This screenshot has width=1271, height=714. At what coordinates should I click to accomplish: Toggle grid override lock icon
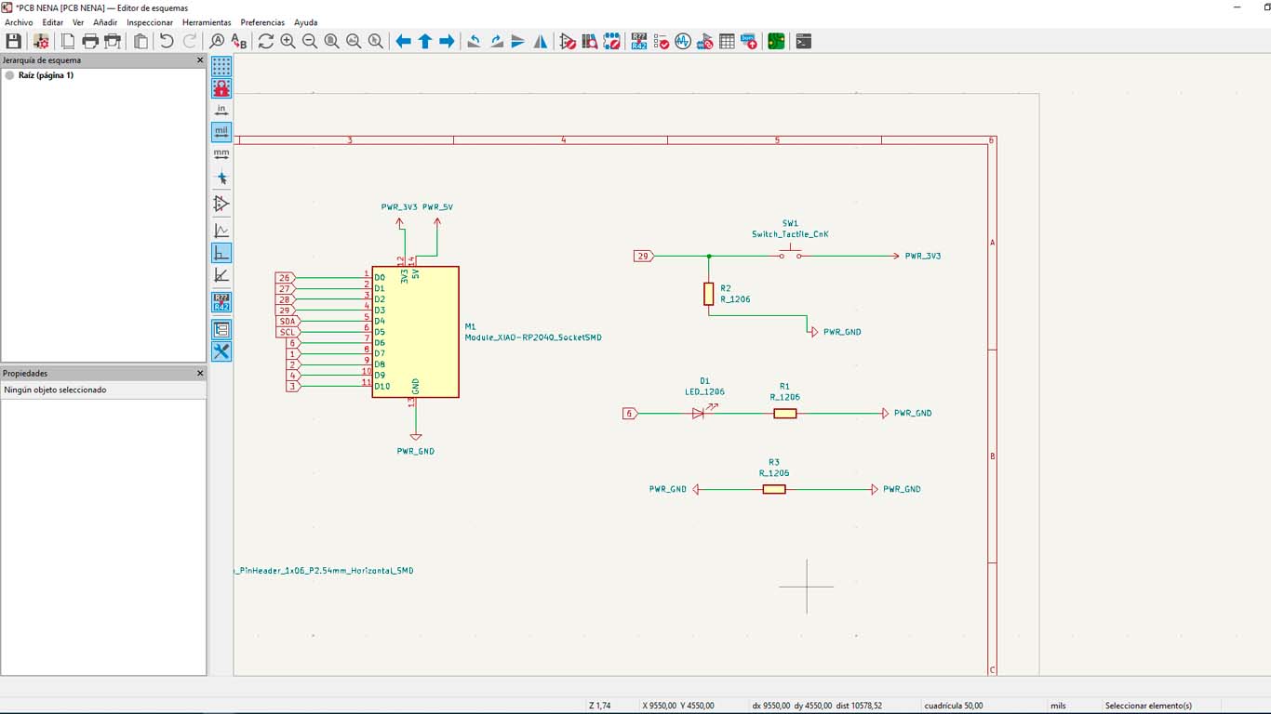coord(221,88)
